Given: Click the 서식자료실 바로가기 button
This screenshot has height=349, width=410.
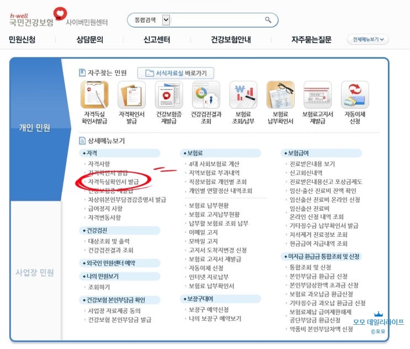Looking at the screenshot, I should coord(175,73).
